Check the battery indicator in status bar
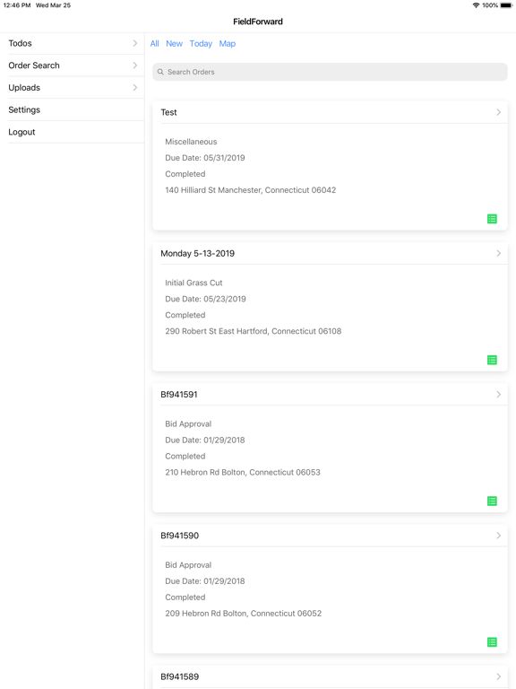This screenshot has width=516, height=689. (x=506, y=5)
